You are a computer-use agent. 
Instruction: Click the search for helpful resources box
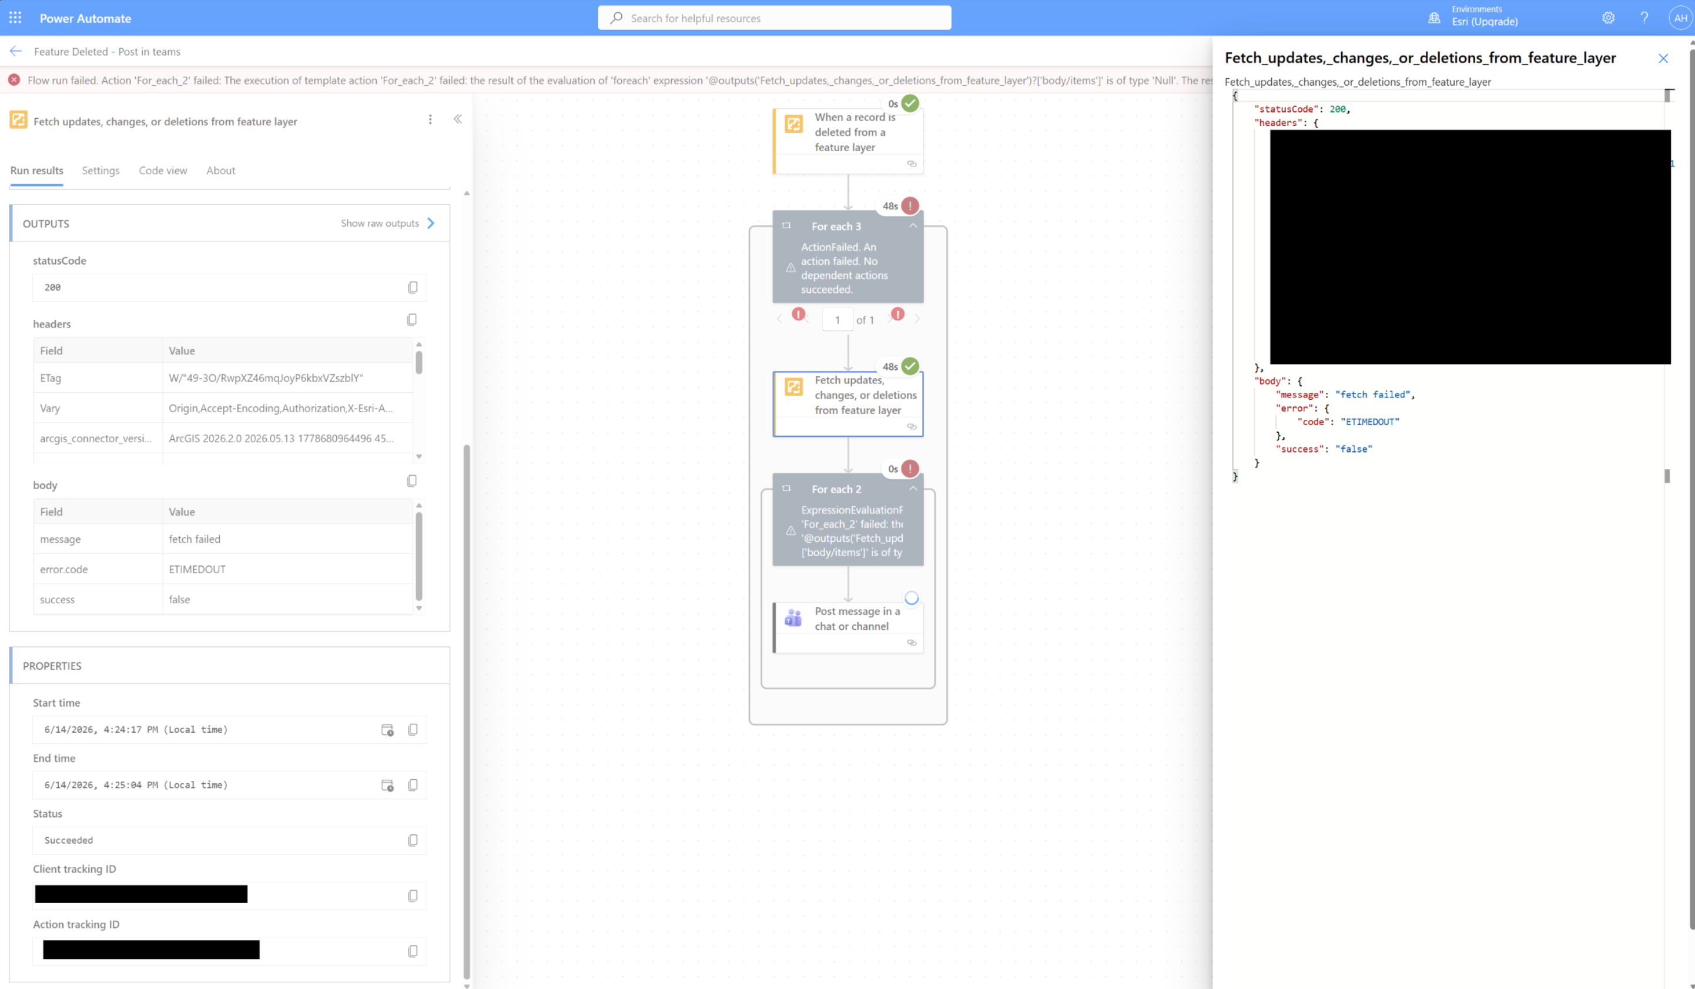pos(774,18)
